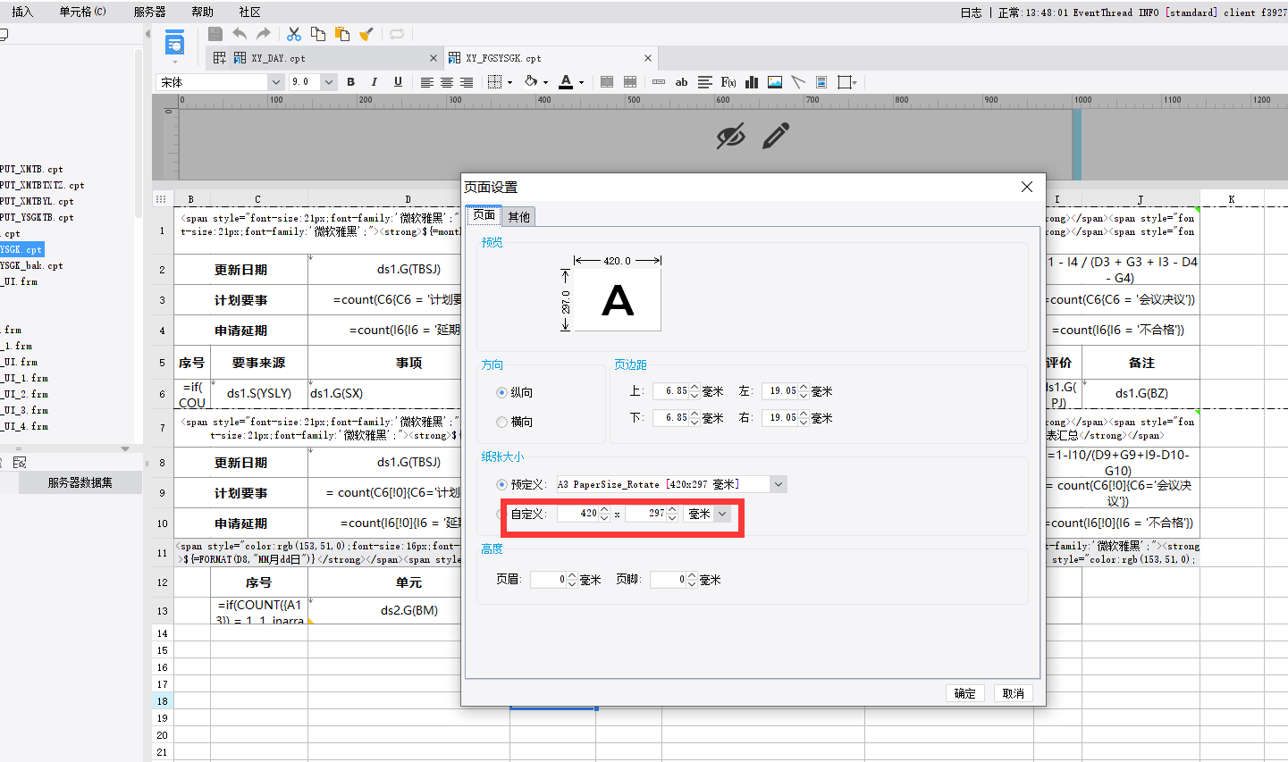Viewport: 1288px width, 762px height.
Task: Click the 页眉 header height field
Action: (x=549, y=580)
